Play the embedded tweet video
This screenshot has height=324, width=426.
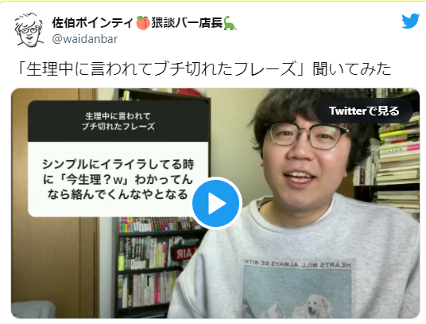216,204
